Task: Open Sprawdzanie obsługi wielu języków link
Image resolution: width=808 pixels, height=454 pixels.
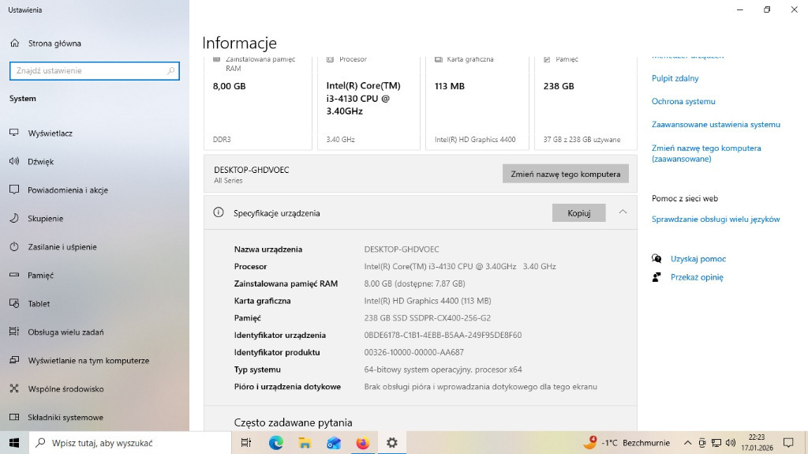Action: pos(715,219)
